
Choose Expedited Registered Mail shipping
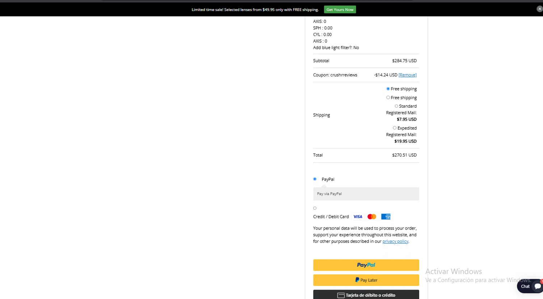point(395,128)
